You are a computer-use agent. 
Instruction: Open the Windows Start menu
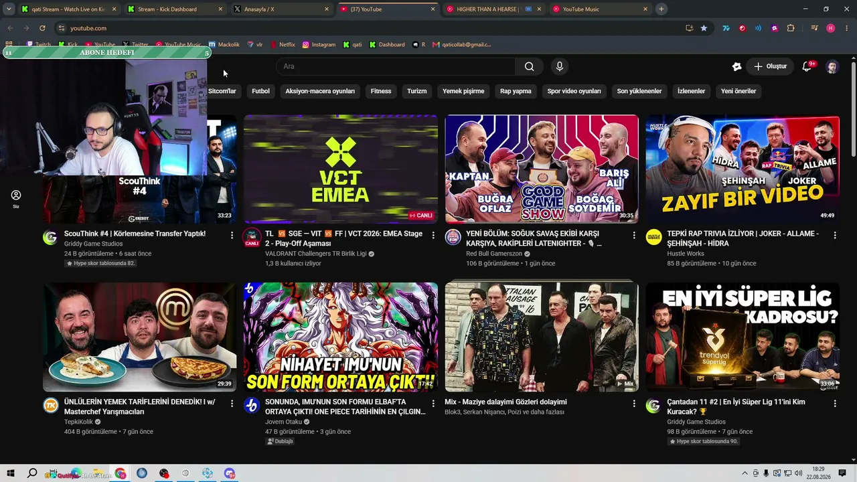click(x=11, y=473)
